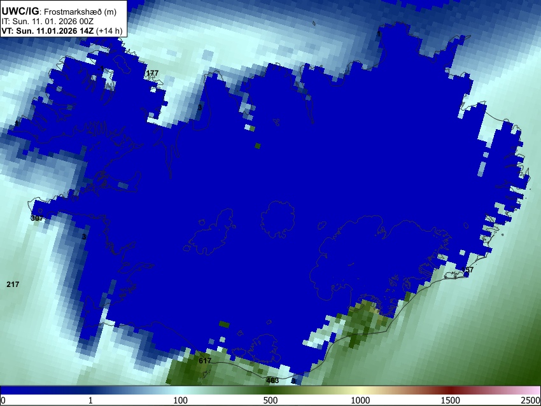The height and width of the screenshot is (406, 541).
Task: Click the 177 value label on the map
Action: 152,73
